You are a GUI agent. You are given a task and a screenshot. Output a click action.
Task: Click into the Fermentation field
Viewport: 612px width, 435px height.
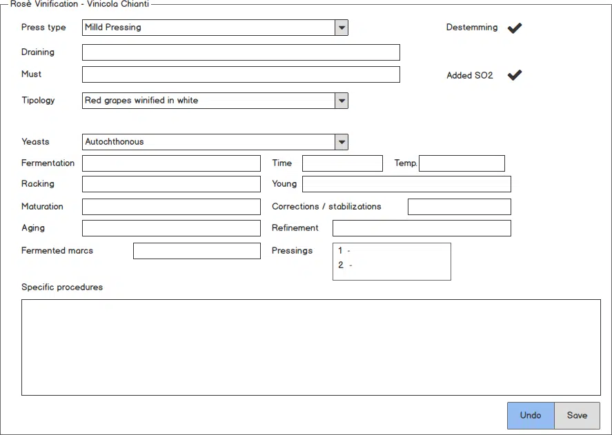click(x=171, y=163)
